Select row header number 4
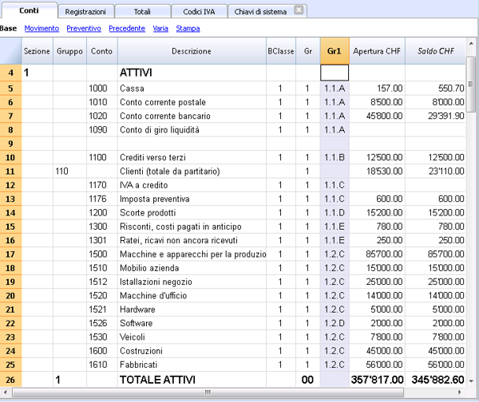 tap(10, 73)
